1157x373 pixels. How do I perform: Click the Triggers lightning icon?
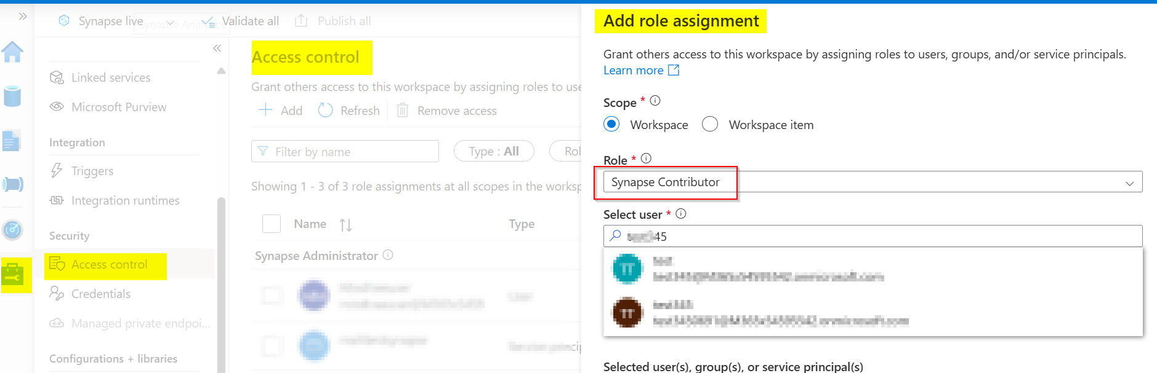57,170
